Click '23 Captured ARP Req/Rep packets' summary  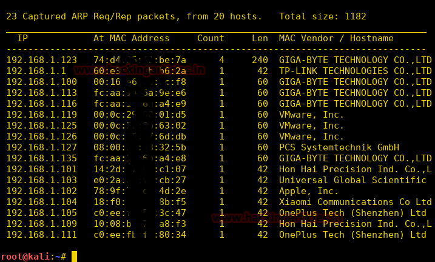93,16
